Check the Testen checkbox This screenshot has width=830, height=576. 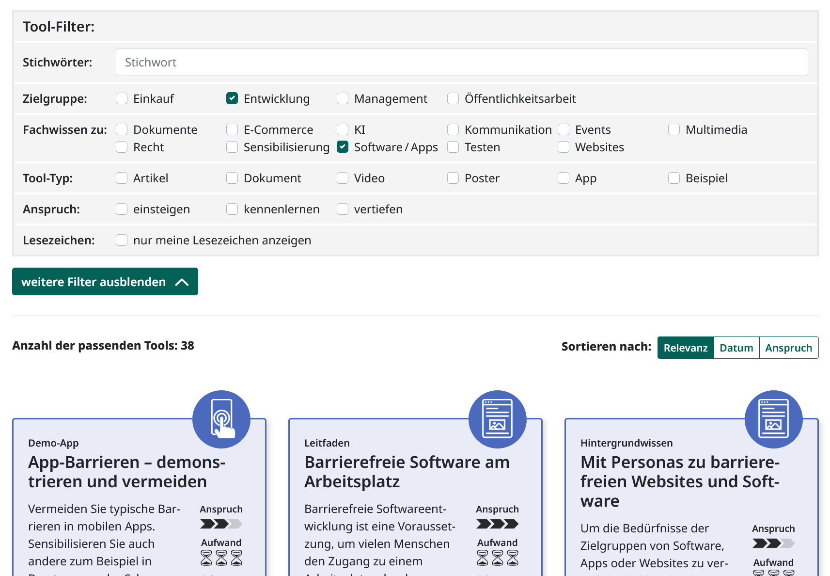tap(453, 147)
